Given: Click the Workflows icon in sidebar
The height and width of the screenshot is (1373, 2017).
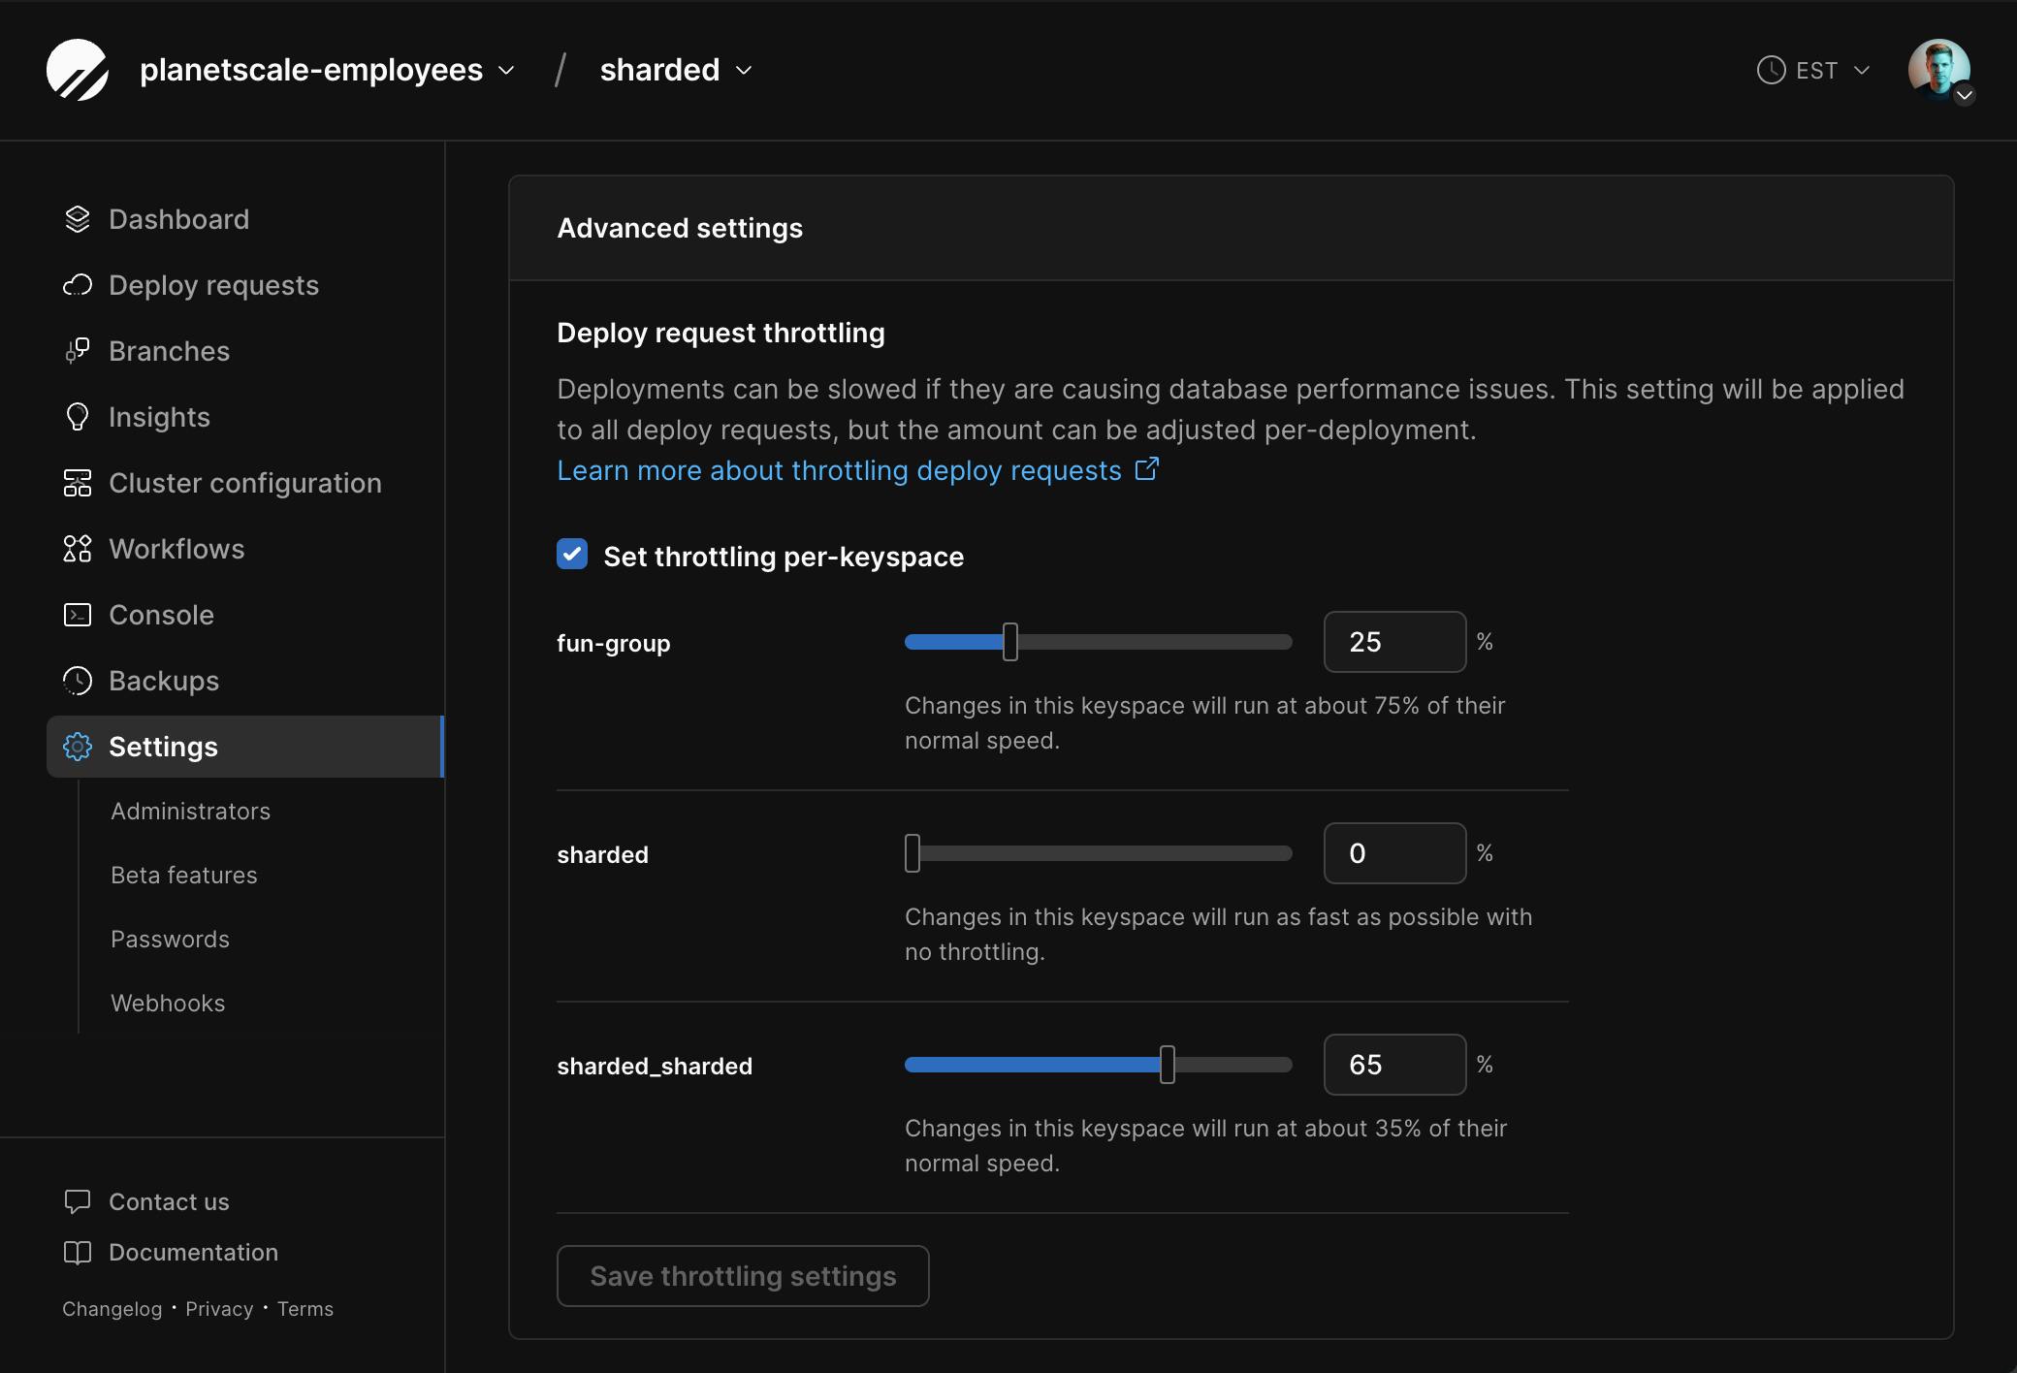Looking at the screenshot, I should (75, 549).
